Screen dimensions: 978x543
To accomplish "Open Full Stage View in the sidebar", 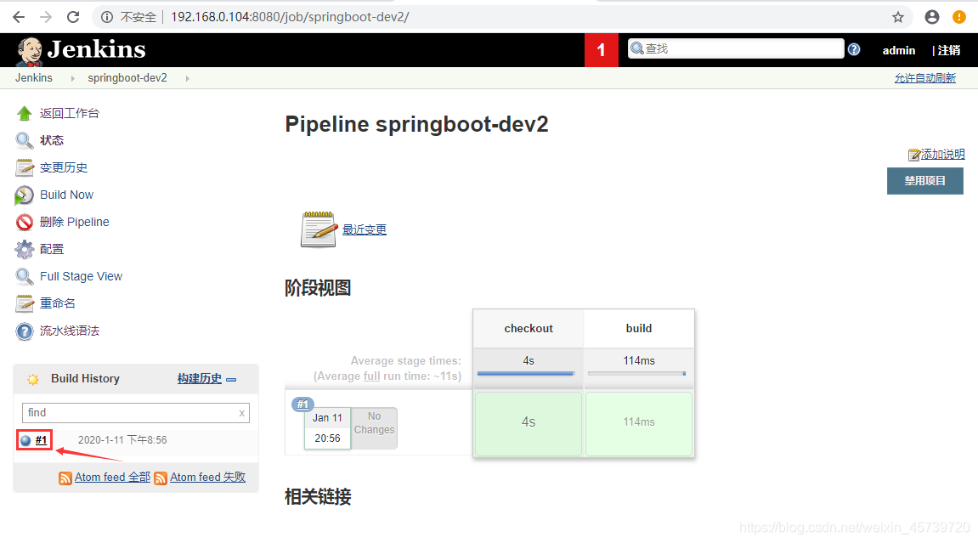I will tap(81, 276).
